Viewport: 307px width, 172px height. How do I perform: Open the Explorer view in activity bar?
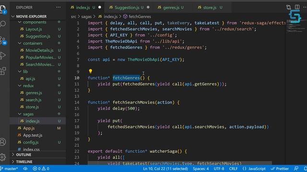pyautogui.click(x=3, y=9)
